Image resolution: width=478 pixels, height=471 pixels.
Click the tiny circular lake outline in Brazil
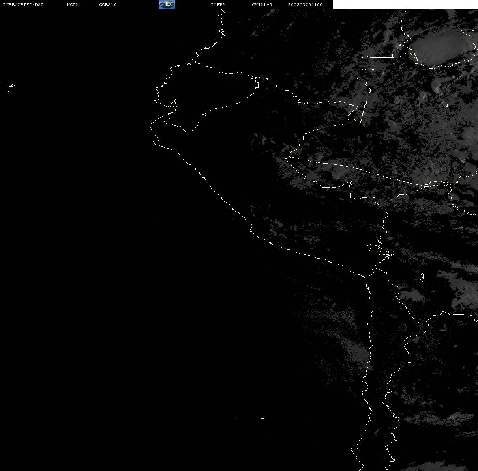coord(446,105)
